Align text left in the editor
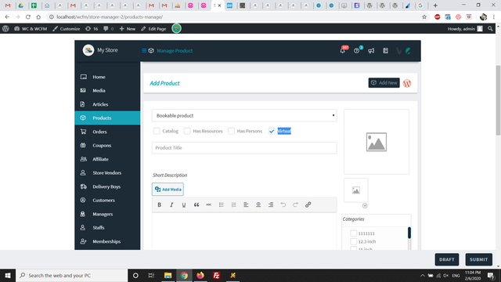Viewport: 501px width, 282px height. pos(246,204)
